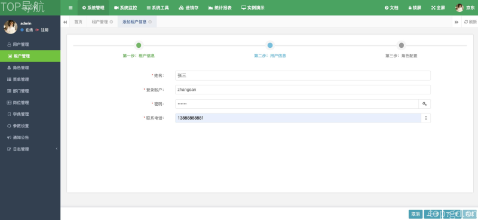Go to step one 租户信息 circle
The image size is (478, 220).
(139, 45)
